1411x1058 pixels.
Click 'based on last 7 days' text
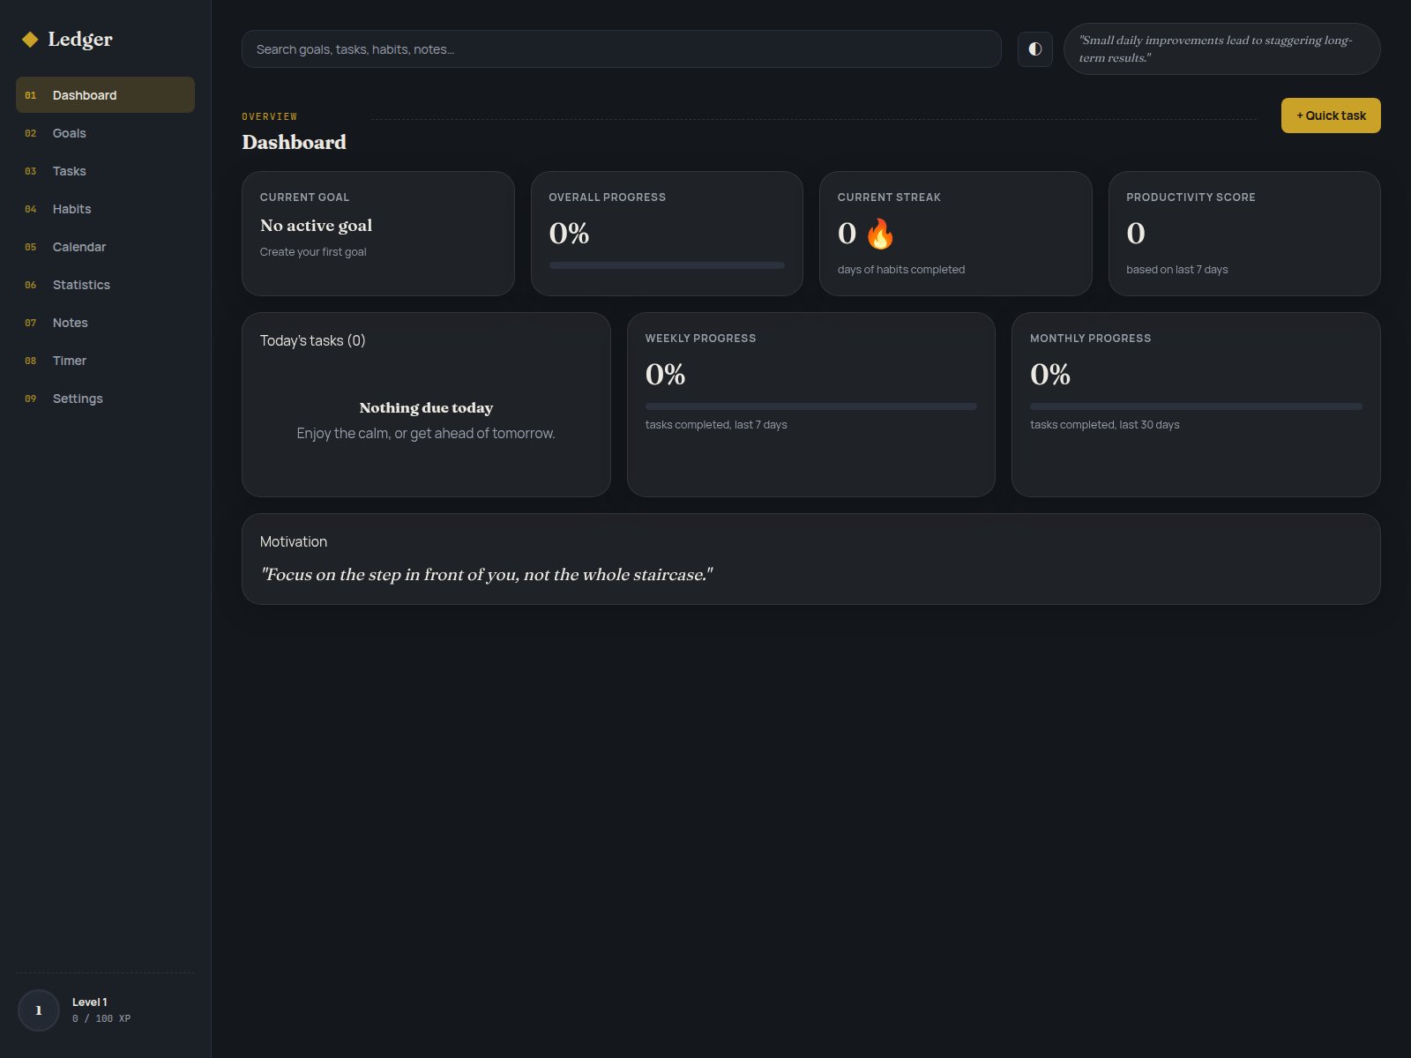point(1176,270)
